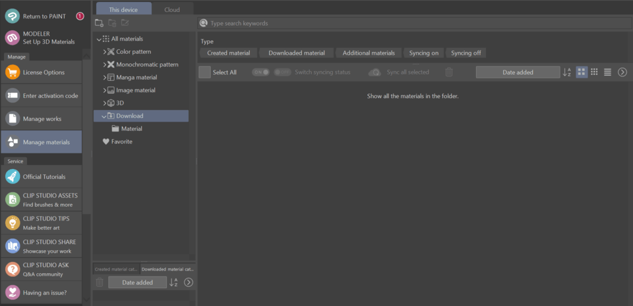Toggle Syncing on filter

[x=424, y=53]
